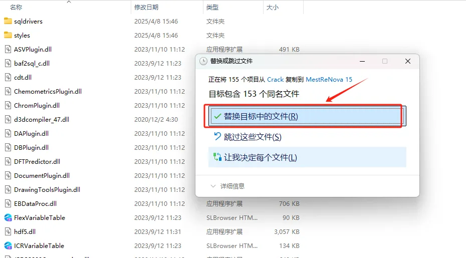
Task: Sort files by 类型 column header
Action: (212, 8)
